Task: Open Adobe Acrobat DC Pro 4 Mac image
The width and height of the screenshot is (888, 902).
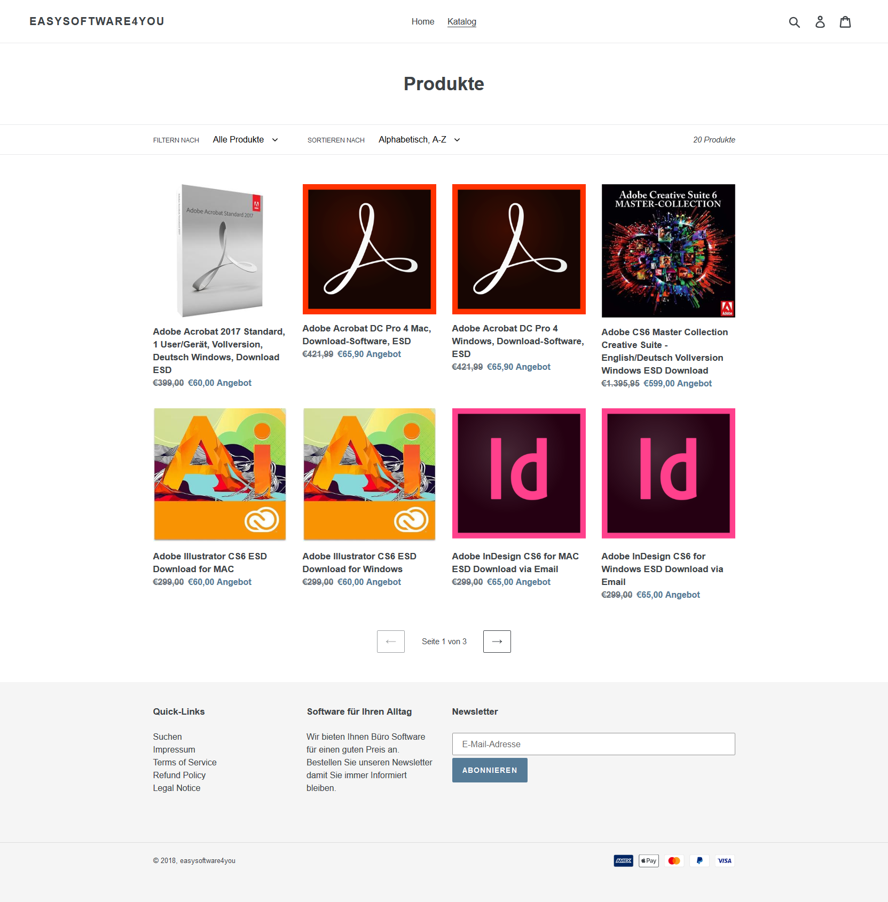Action: tap(370, 249)
